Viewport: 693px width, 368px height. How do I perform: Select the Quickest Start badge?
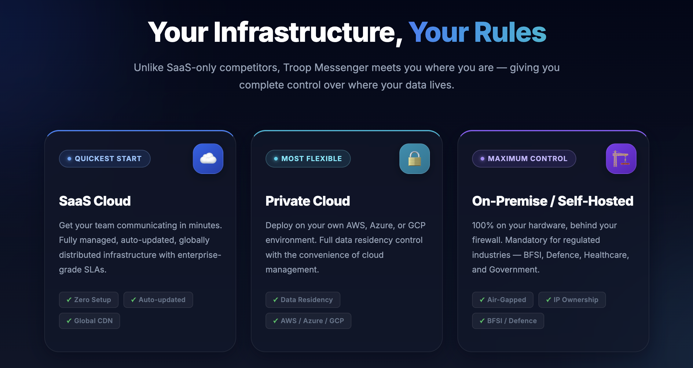pos(105,159)
